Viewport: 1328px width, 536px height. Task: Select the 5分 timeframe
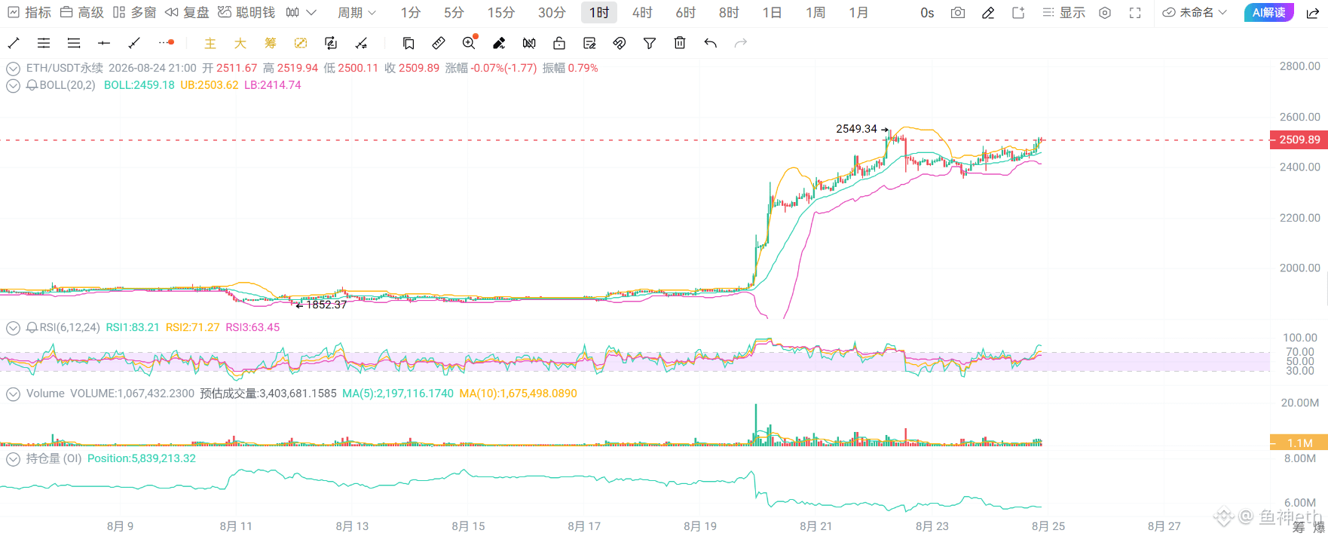point(454,13)
